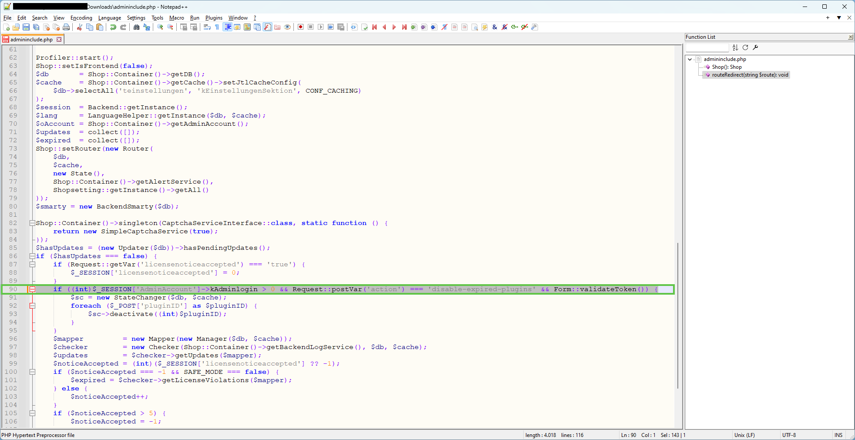The image size is (855, 440).
Task: Toggle Function List sort A-Z button
Action: (735, 47)
